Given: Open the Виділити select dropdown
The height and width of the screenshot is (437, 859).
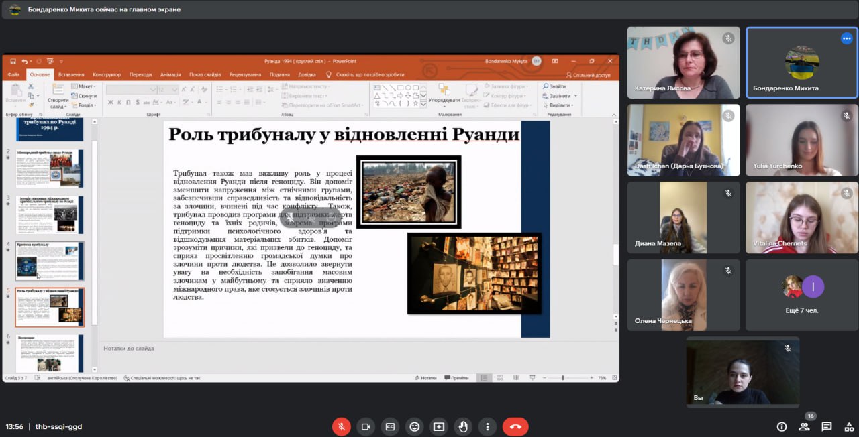Looking at the screenshot, I should click(558, 105).
